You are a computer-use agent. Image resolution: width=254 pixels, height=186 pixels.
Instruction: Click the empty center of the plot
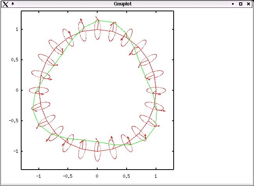[x=97, y=90]
